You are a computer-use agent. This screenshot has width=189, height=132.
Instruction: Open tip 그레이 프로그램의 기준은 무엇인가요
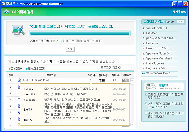coord(166,96)
